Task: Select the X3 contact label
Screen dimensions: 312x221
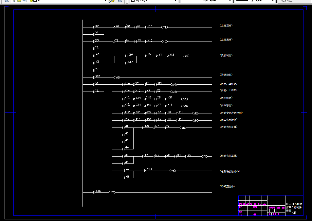Action: point(97,40)
